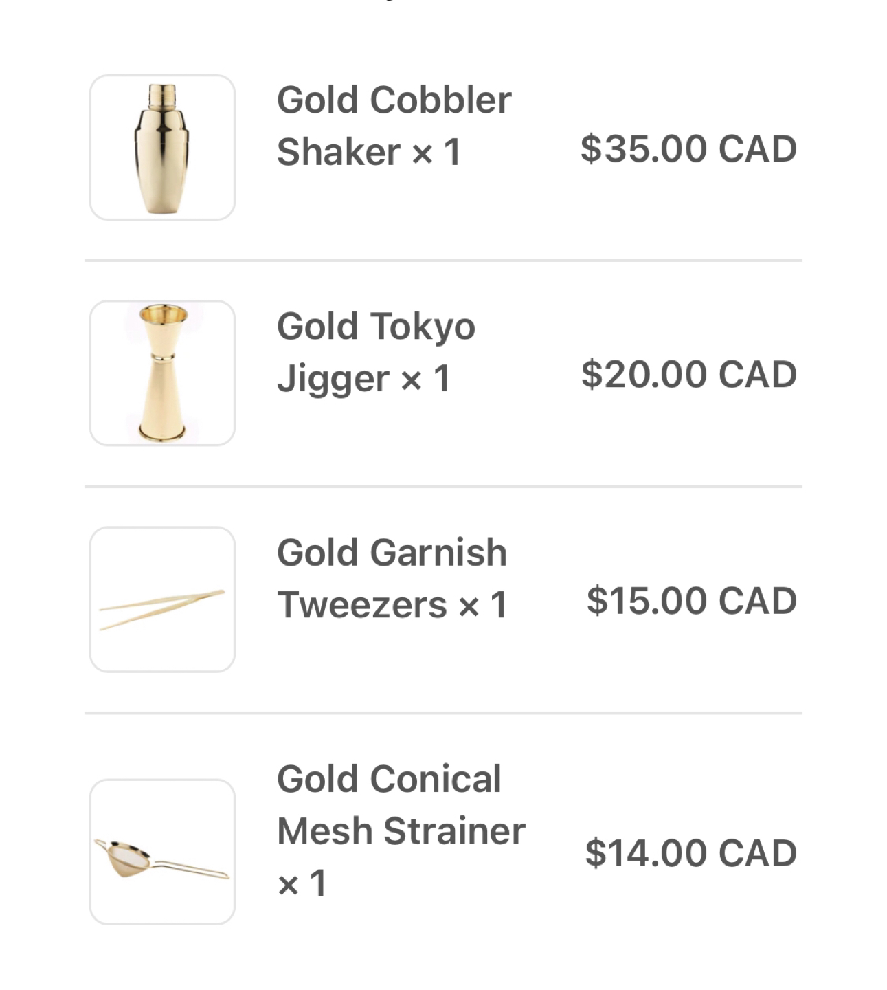Viewport: 887px width, 990px height.
Task: View the Gold Conical Mesh Strainer image
Action: coord(162,852)
